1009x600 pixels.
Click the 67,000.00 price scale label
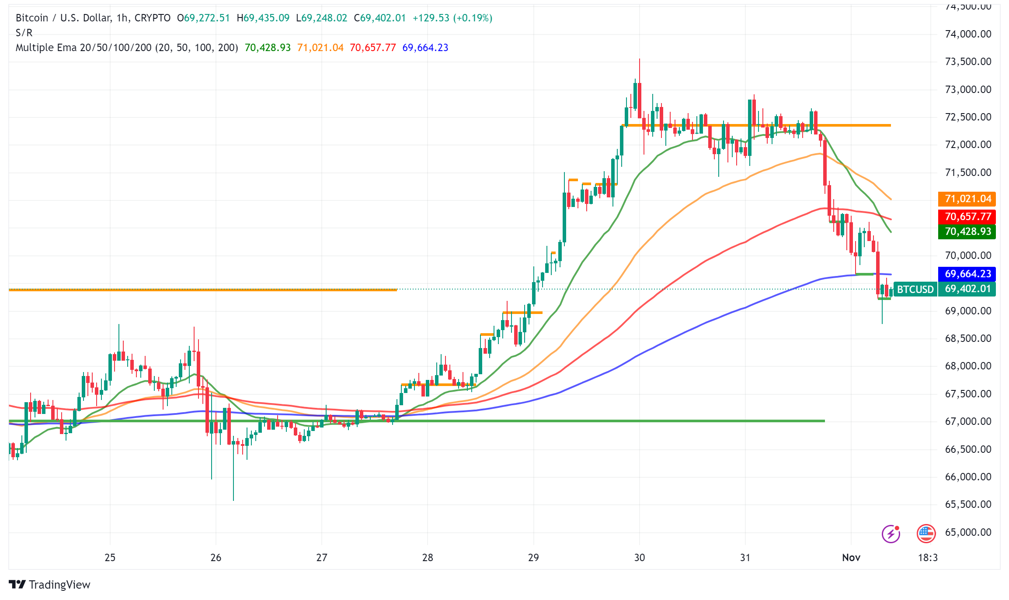[x=968, y=421]
